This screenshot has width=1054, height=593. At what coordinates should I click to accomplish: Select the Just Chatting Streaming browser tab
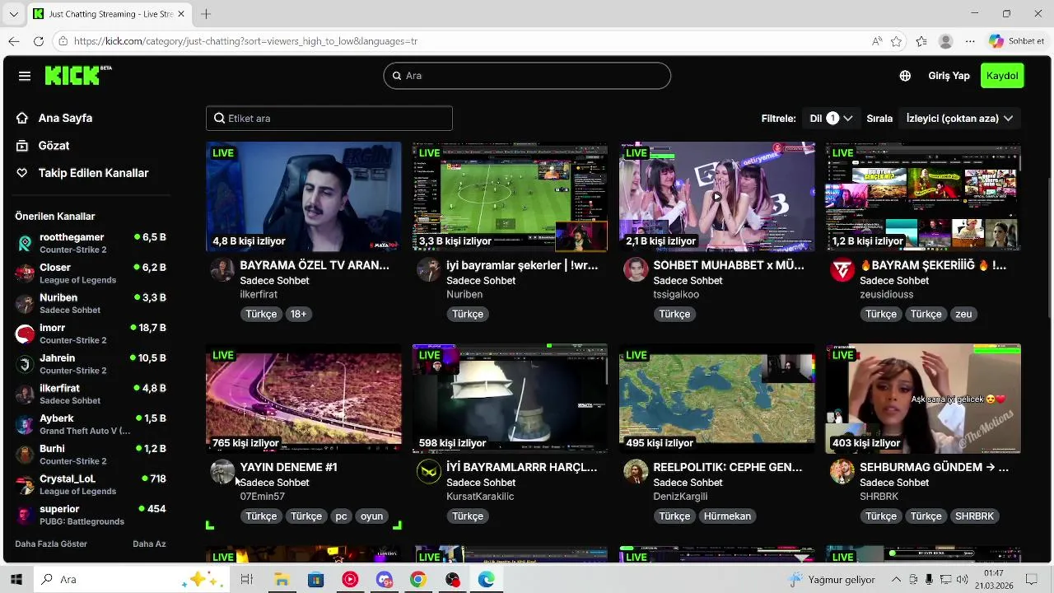(x=109, y=14)
